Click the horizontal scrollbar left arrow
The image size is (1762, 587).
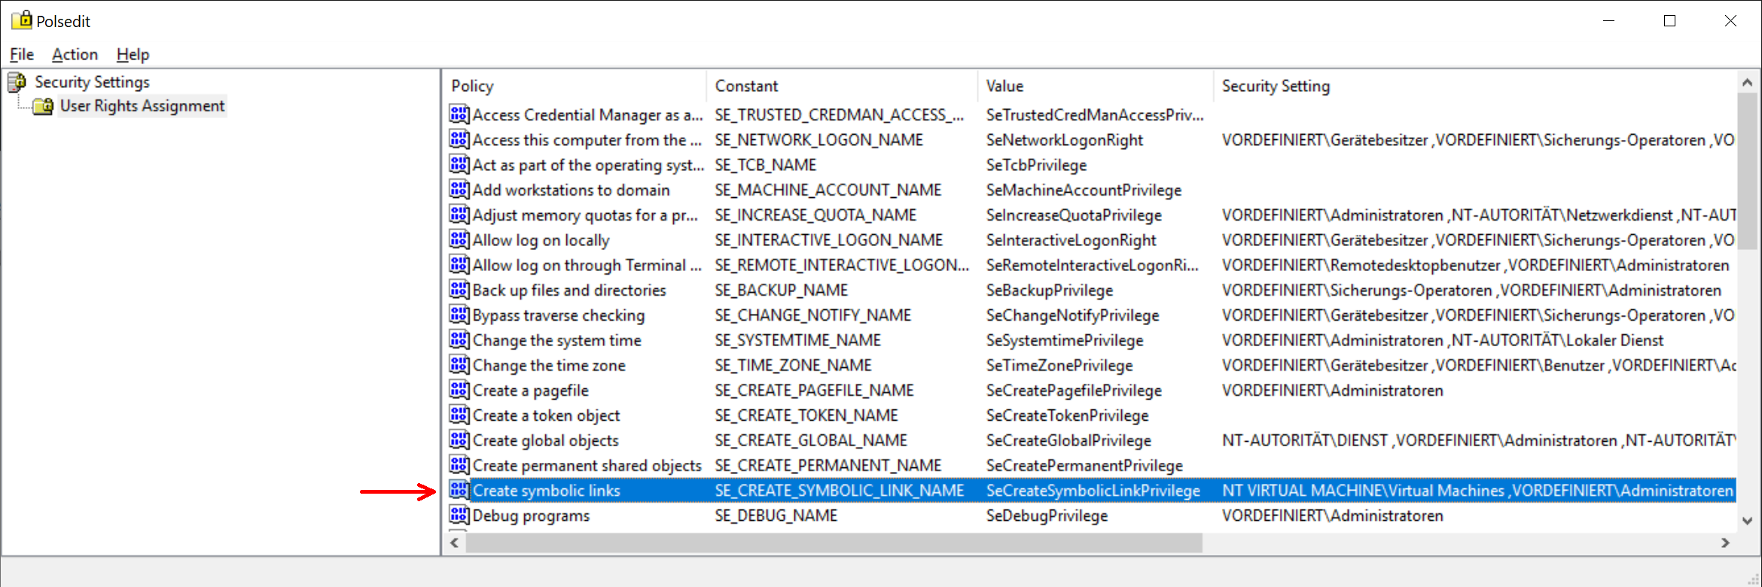(x=454, y=543)
